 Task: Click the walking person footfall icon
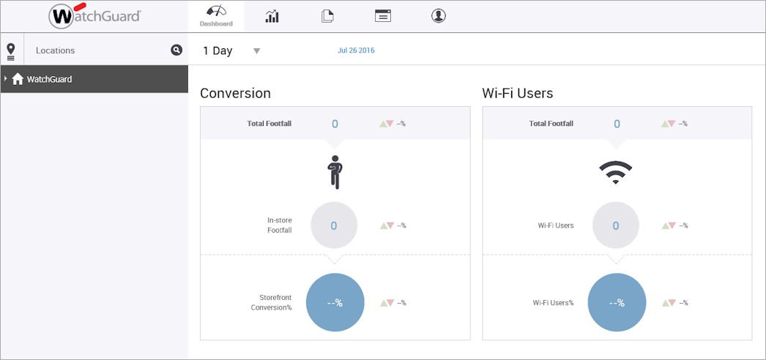tap(334, 172)
